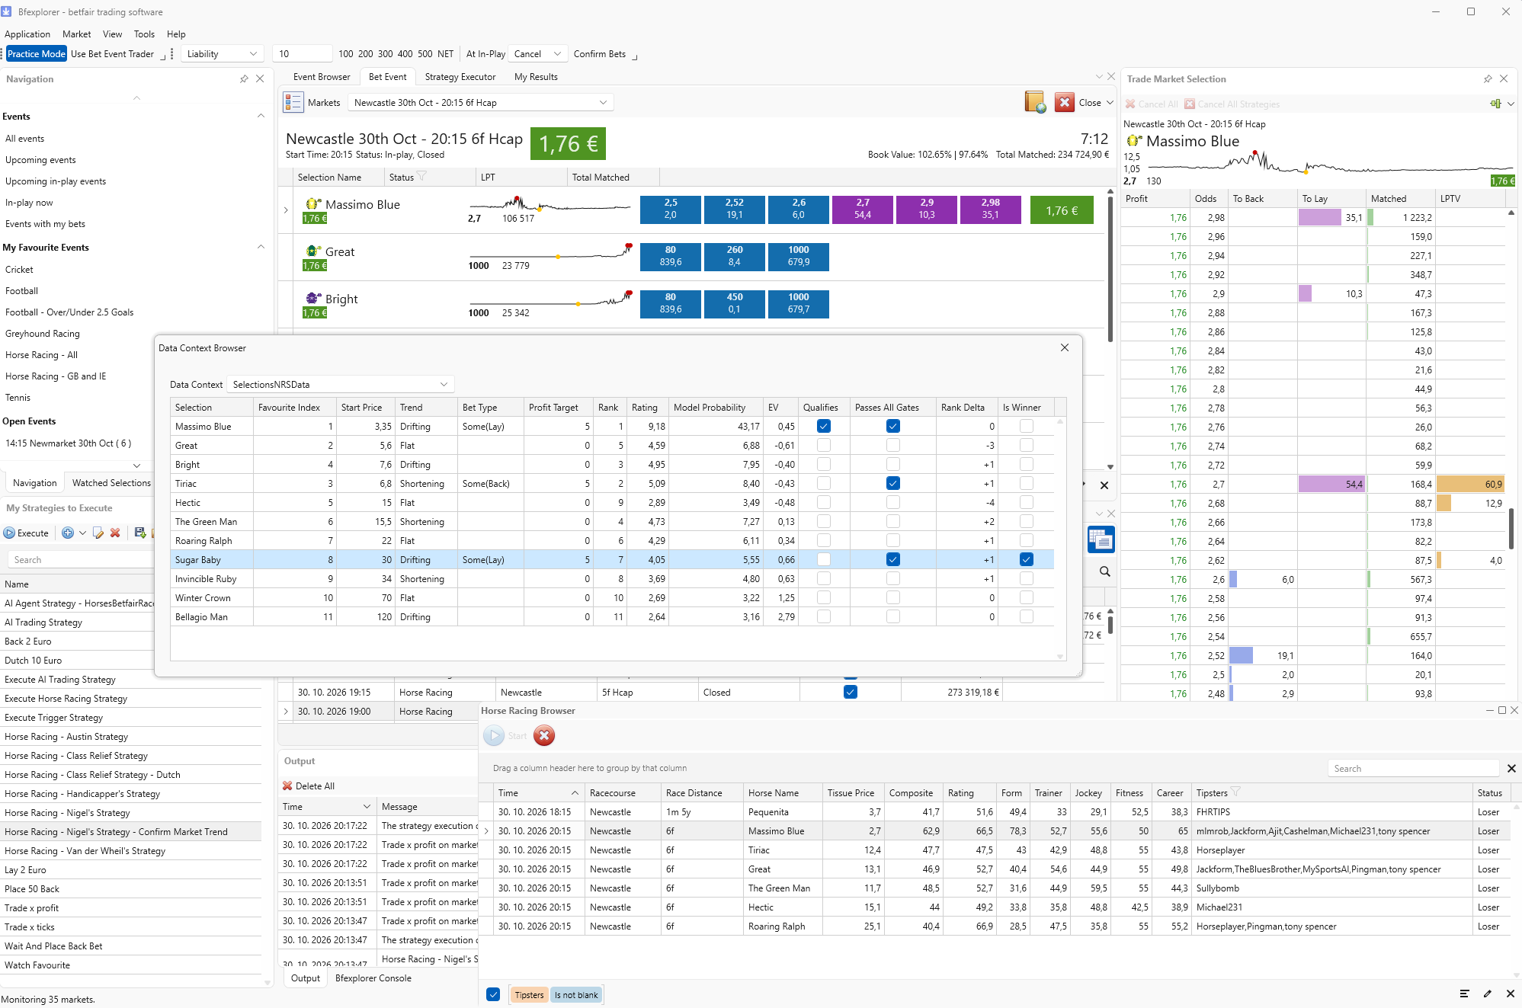The height and width of the screenshot is (1008, 1522).
Task: Click the Practice Mode button
Action: tap(37, 53)
